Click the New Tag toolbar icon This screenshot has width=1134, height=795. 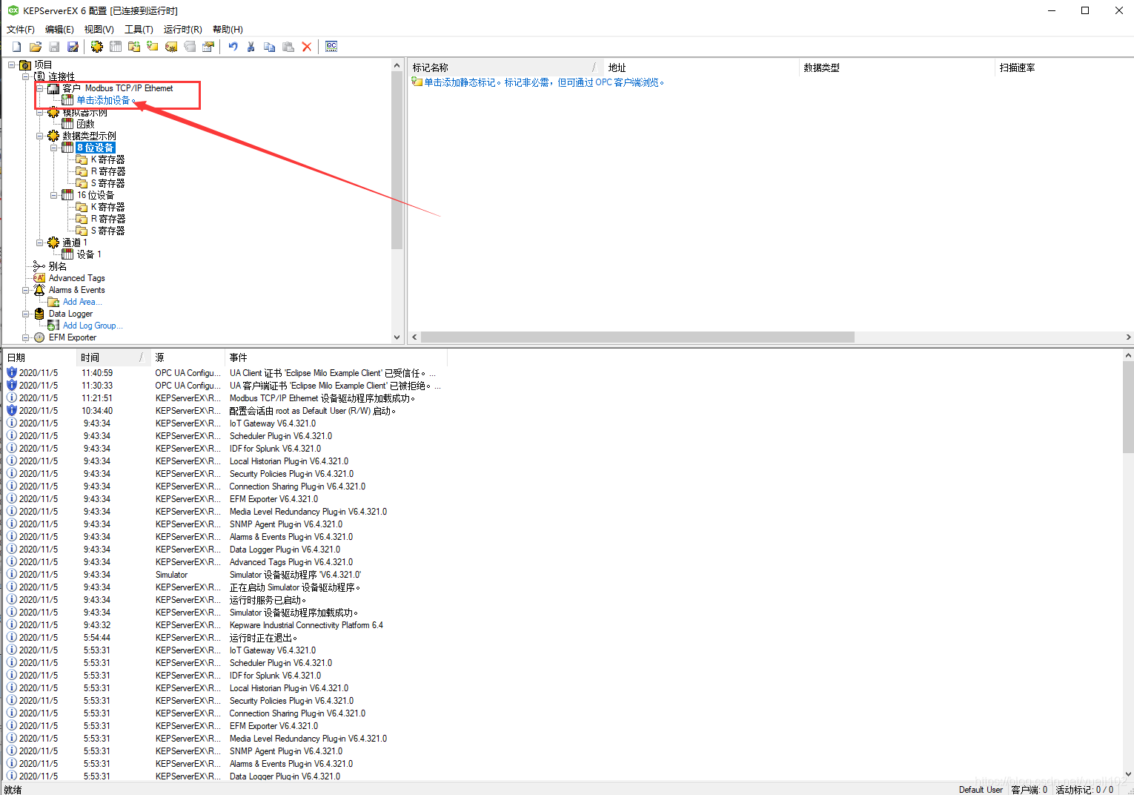point(153,47)
